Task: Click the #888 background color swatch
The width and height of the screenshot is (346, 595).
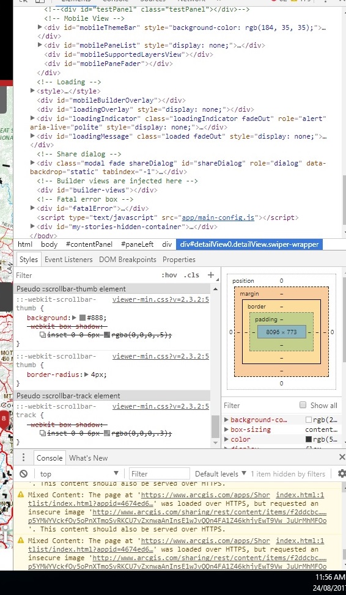Action: tap(82, 318)
